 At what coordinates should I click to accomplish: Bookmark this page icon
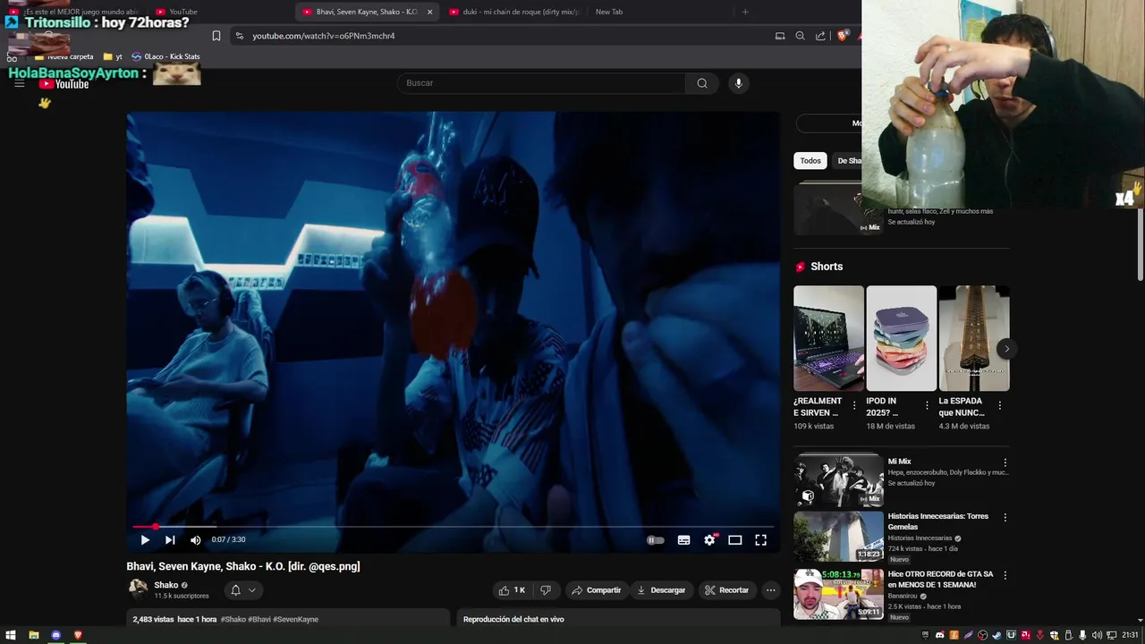216,36
